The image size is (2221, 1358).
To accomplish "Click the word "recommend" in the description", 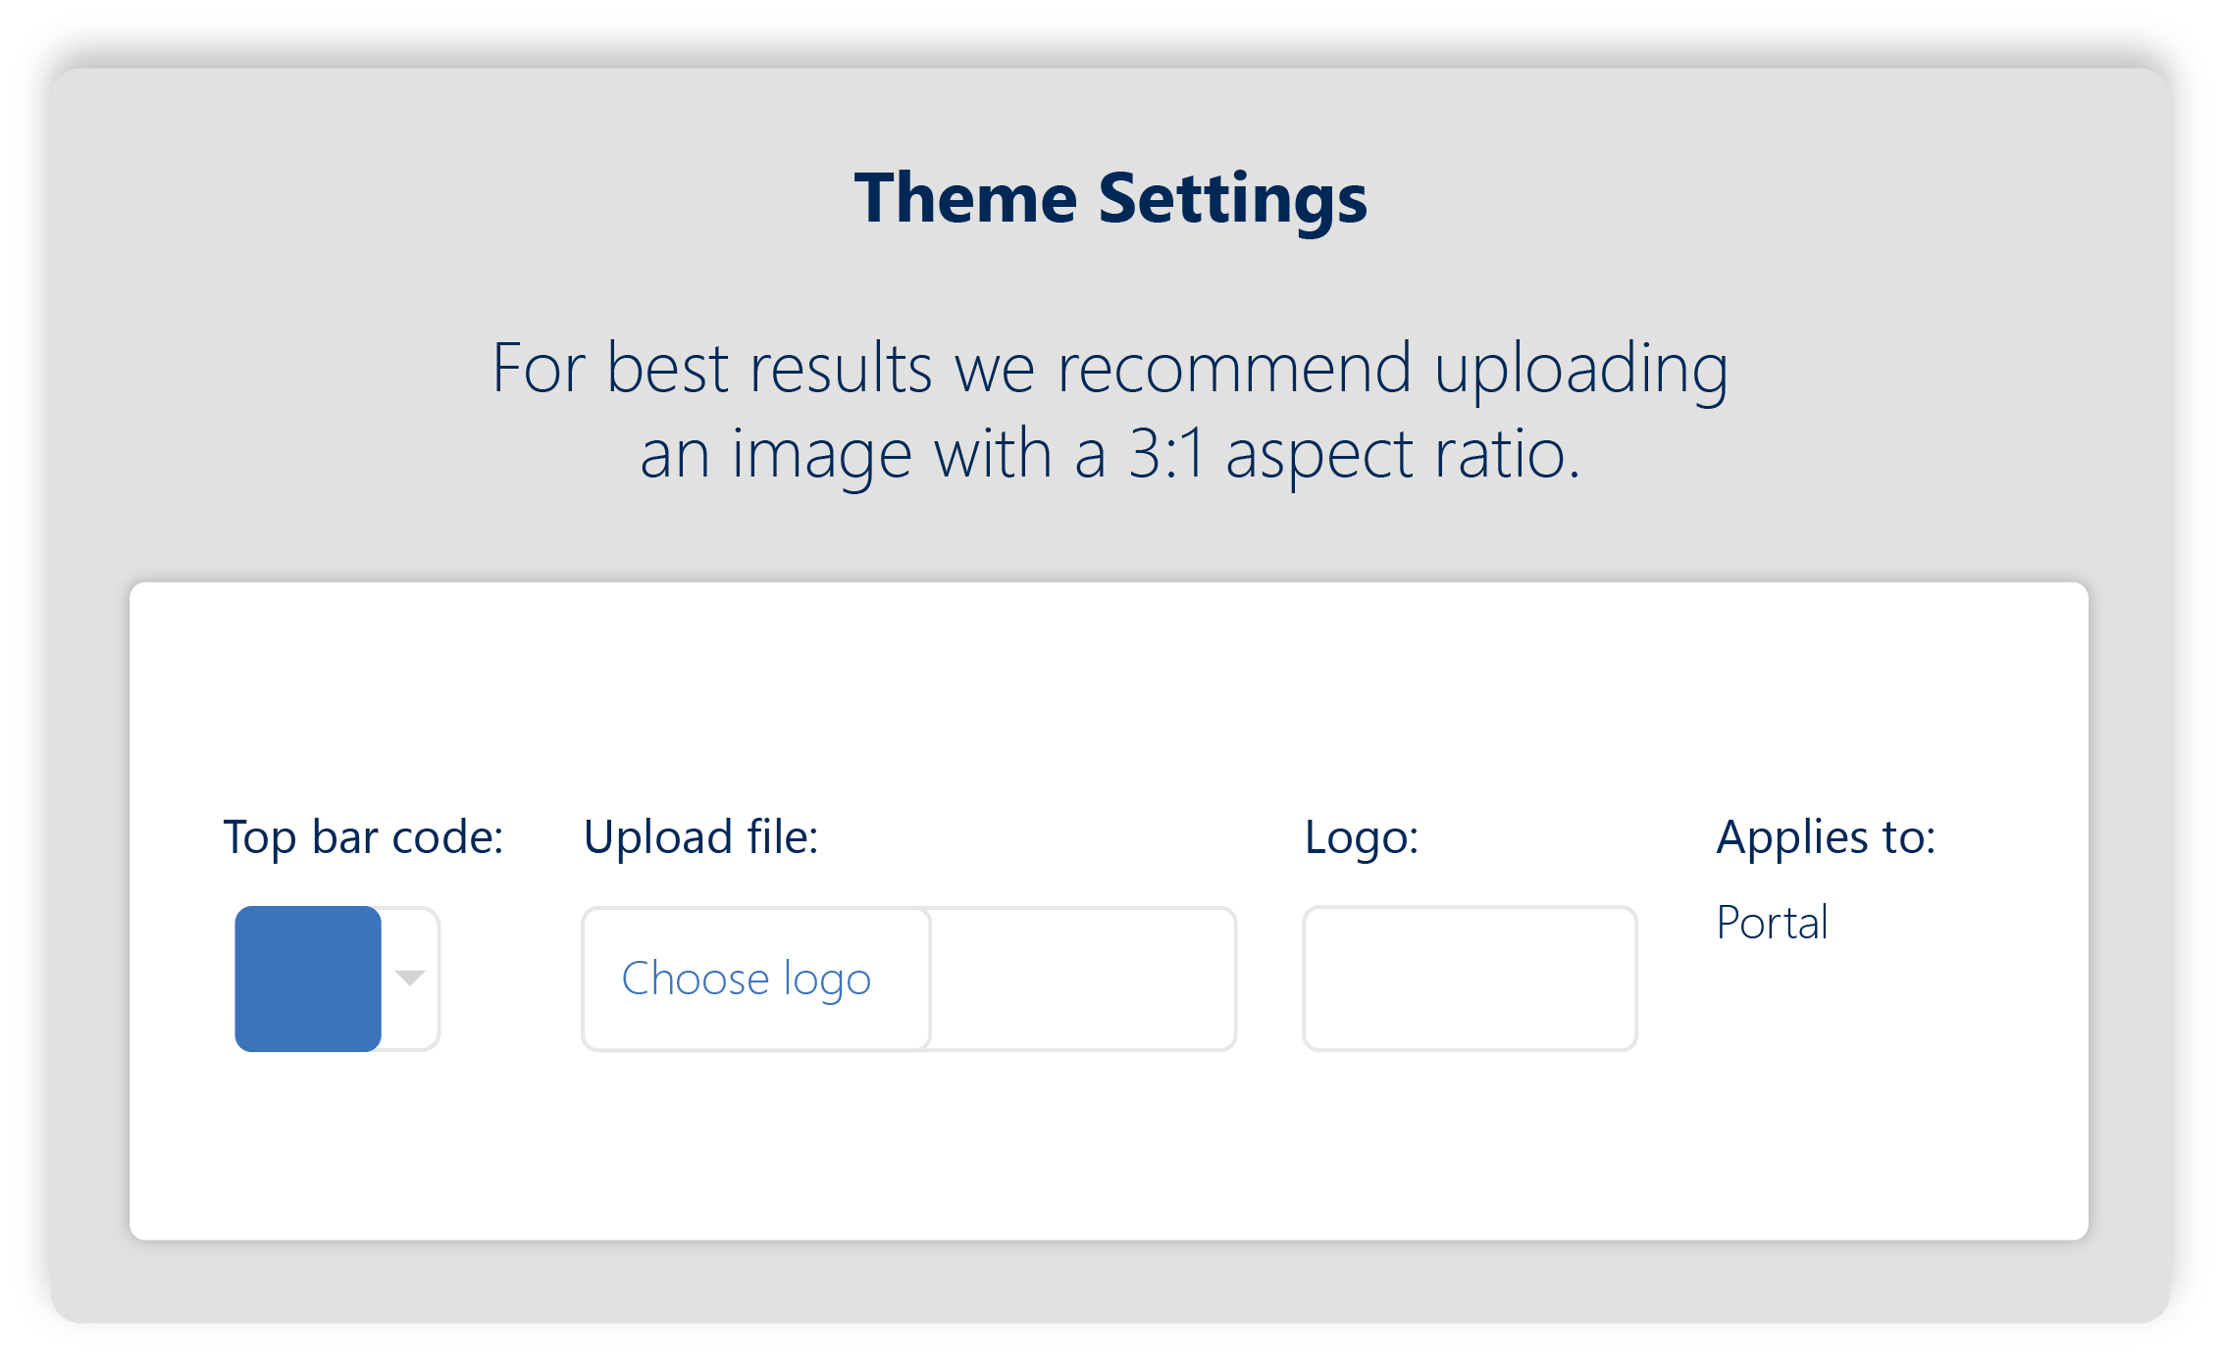I will [x=1234, y=369].
